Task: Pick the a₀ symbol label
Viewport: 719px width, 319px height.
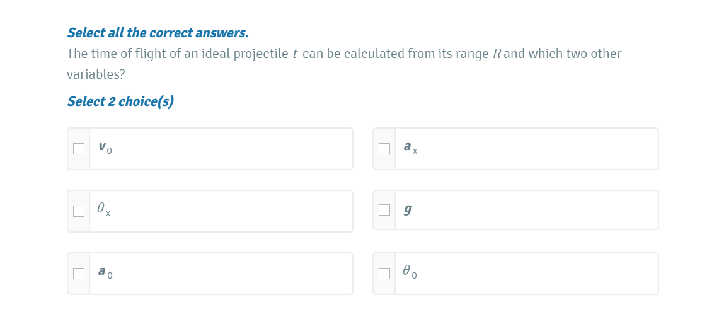Action: tap(105, 273)
